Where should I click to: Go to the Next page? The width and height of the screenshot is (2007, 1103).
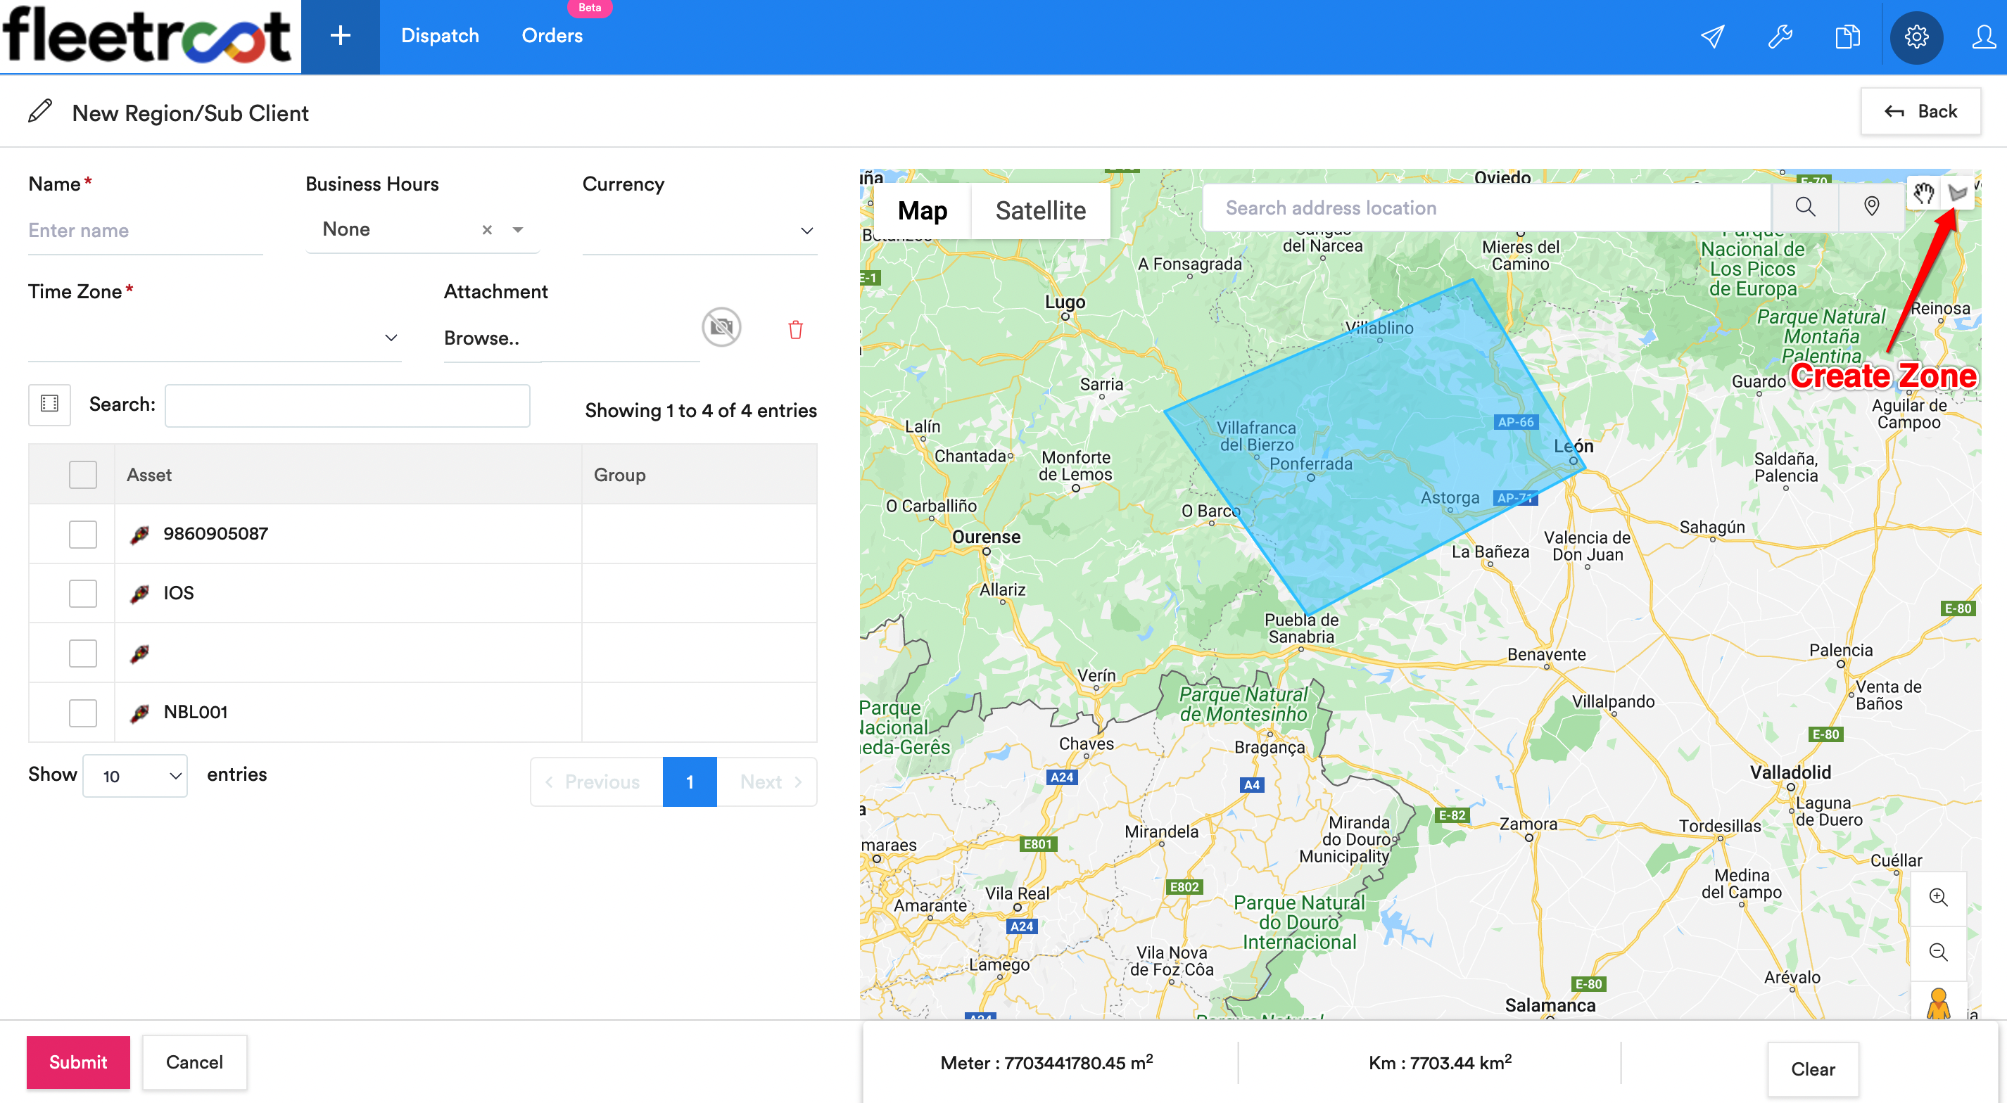768,782
